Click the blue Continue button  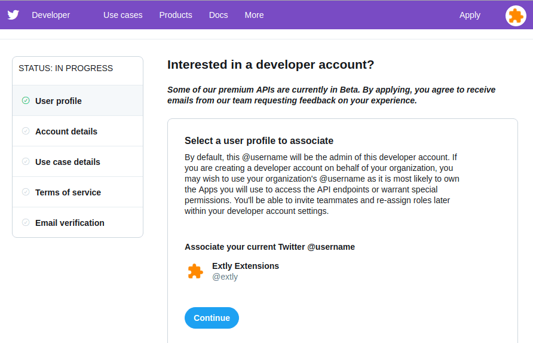point(212,318)
